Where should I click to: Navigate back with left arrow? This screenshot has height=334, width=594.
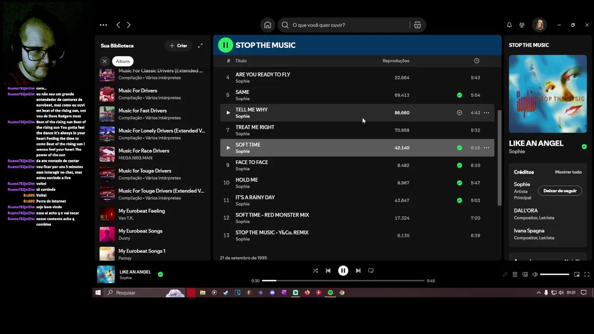[118, 25]
